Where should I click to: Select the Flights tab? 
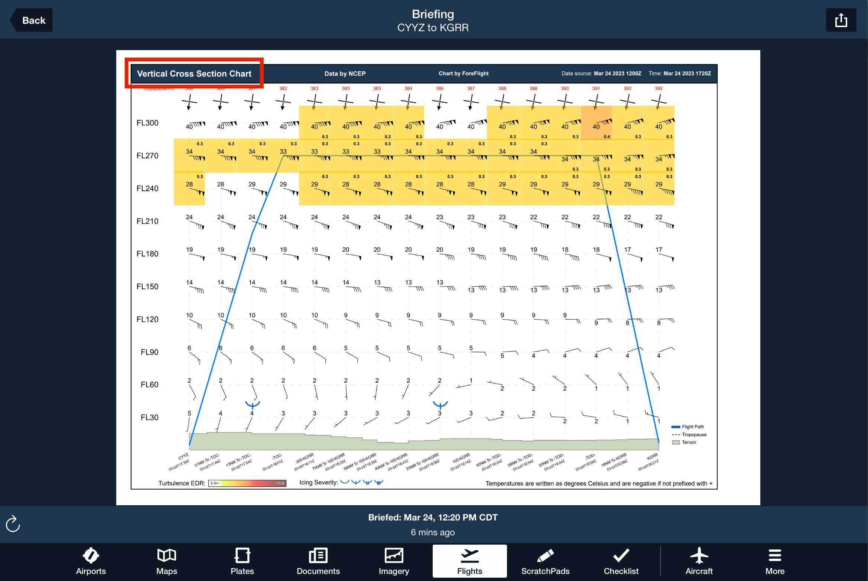[x=469, y=561]
